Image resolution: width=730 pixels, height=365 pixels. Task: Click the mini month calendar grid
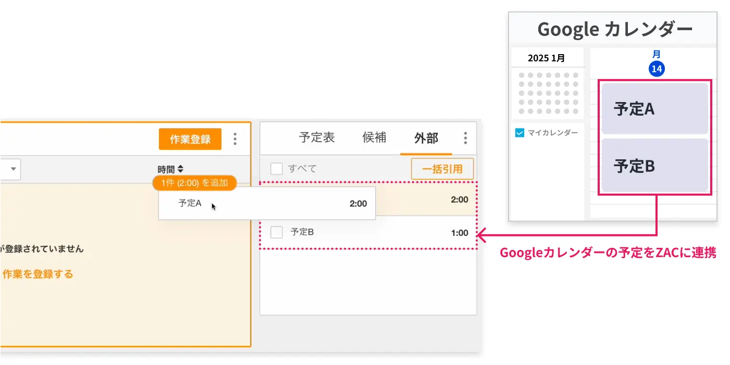[549, 93]
